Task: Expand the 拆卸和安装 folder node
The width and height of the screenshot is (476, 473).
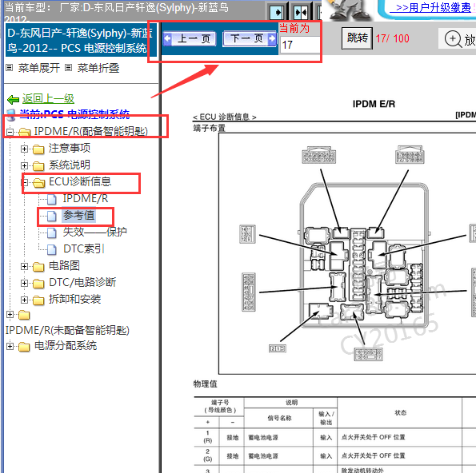Action: click(24, 300)
